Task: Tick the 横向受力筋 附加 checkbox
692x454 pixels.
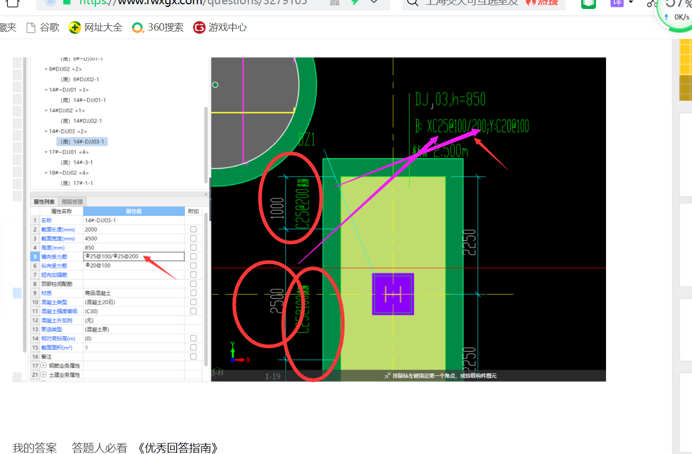Action: (x=194, y=257)
